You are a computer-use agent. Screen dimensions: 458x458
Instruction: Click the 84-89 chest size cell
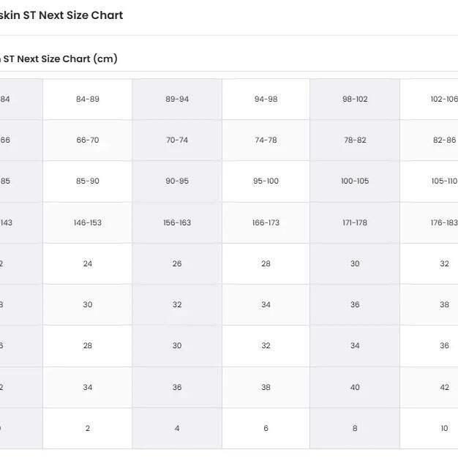[x=87, y=99]
